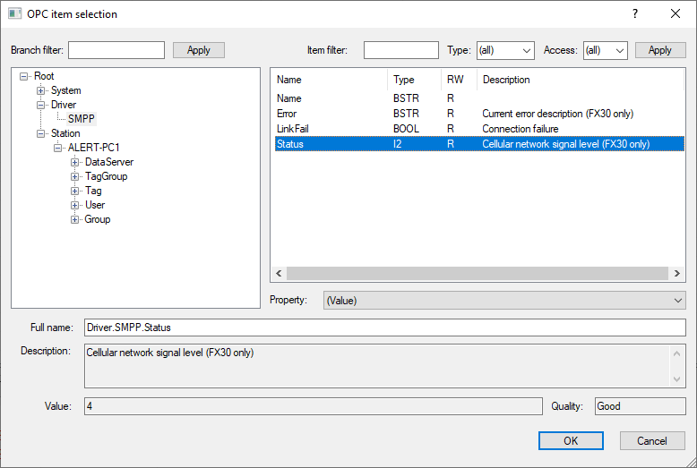Expand the DataServer tree node
Viewport: 697px width, 468px height.
pos(75,163)
